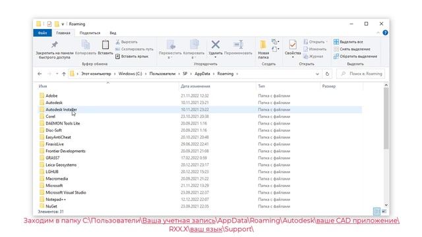Click the Delete (Удалить) X icon
The width and height of the screenshot is (422, 237).
coord(216,45)
